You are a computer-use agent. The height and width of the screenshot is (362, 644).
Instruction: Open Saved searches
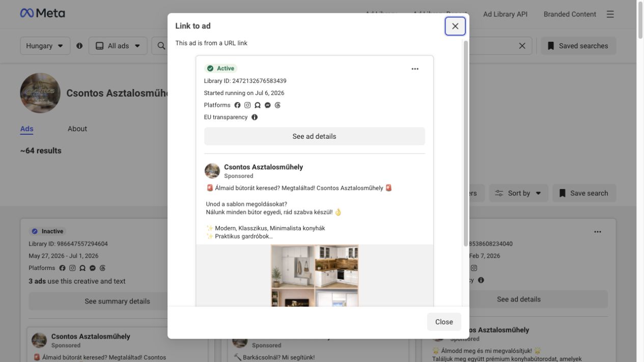click(578, 46)
